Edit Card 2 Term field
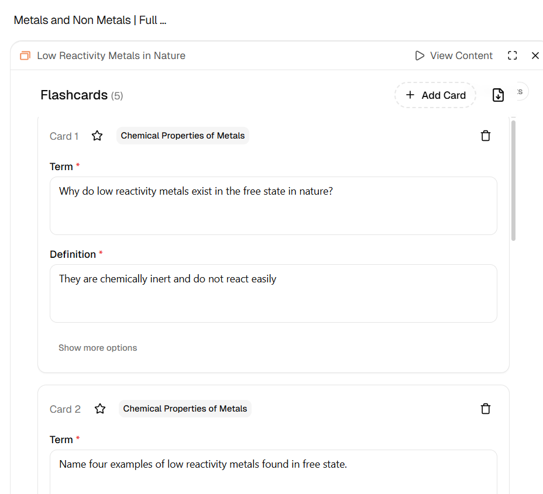Viewport: 543px width, 494px height. click(x=273, y=472)
